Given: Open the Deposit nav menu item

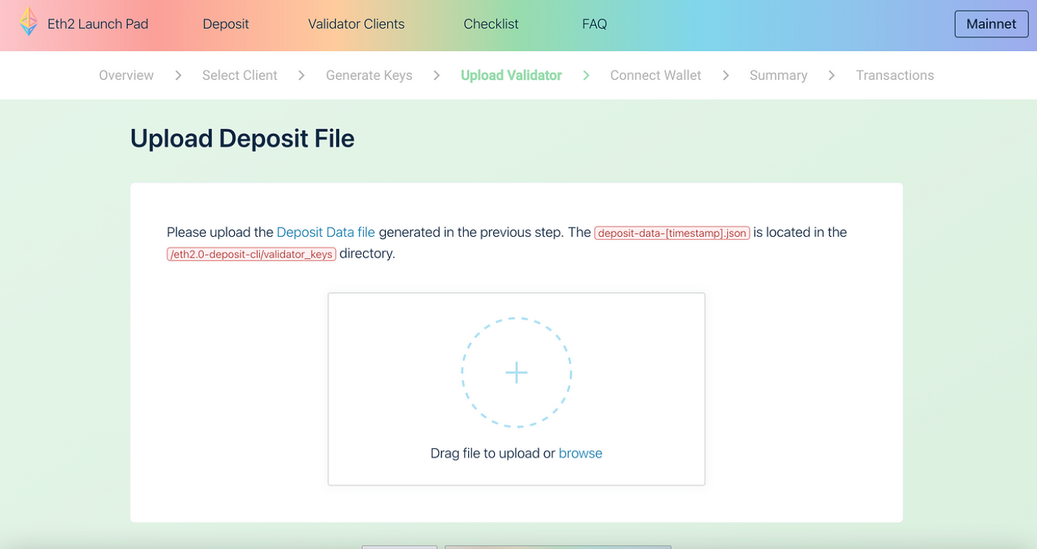Looking at the screenshot, I should [225, 24].
